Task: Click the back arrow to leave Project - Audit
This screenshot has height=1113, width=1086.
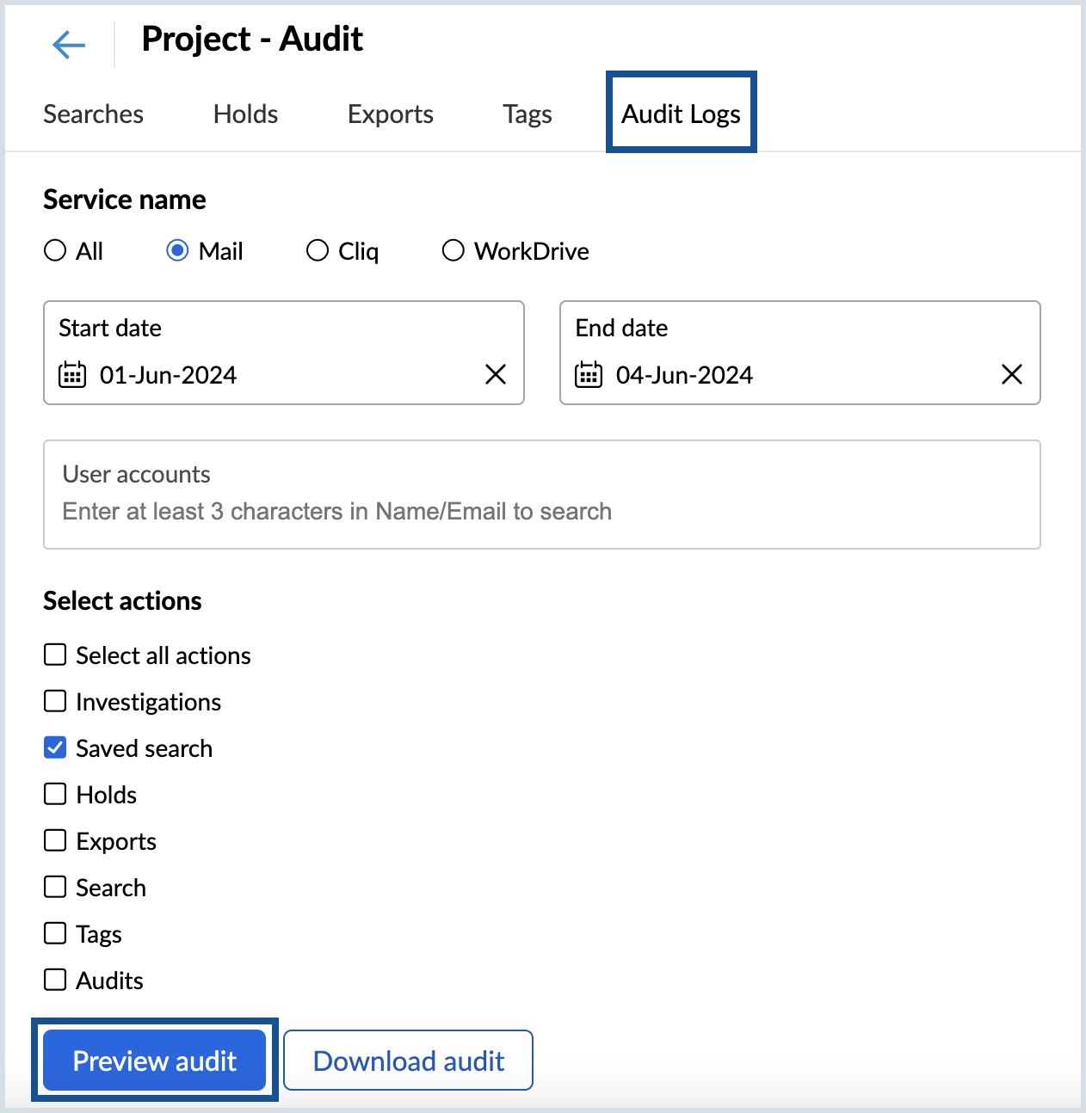Action: (68, 44)
